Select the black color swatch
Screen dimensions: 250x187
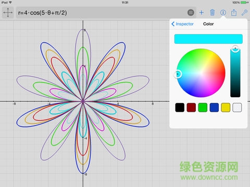pos(180,108)
